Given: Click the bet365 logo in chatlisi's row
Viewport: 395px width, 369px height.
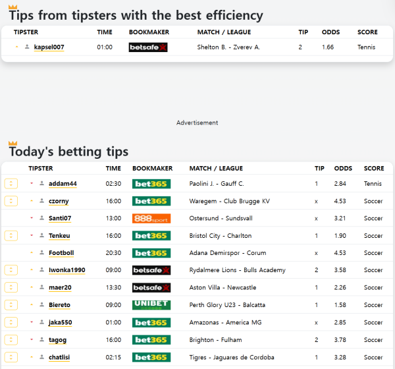Looking at the screenshot, I should click(x=151, y=357).
